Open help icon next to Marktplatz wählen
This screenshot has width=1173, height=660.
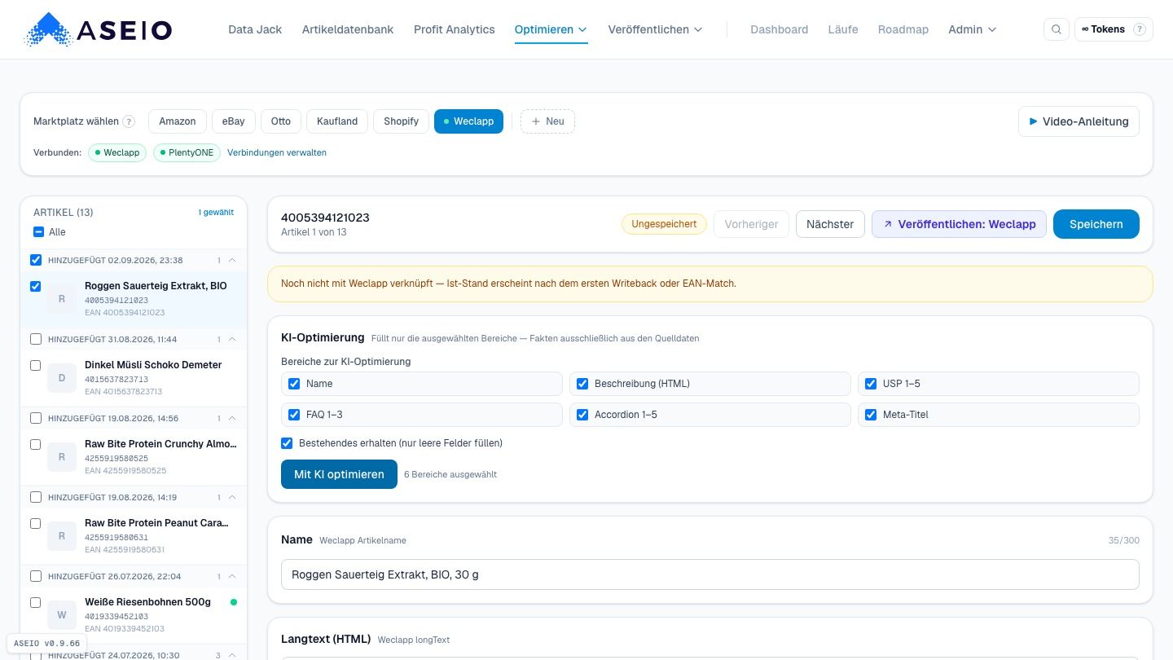(x=129, y=121)
